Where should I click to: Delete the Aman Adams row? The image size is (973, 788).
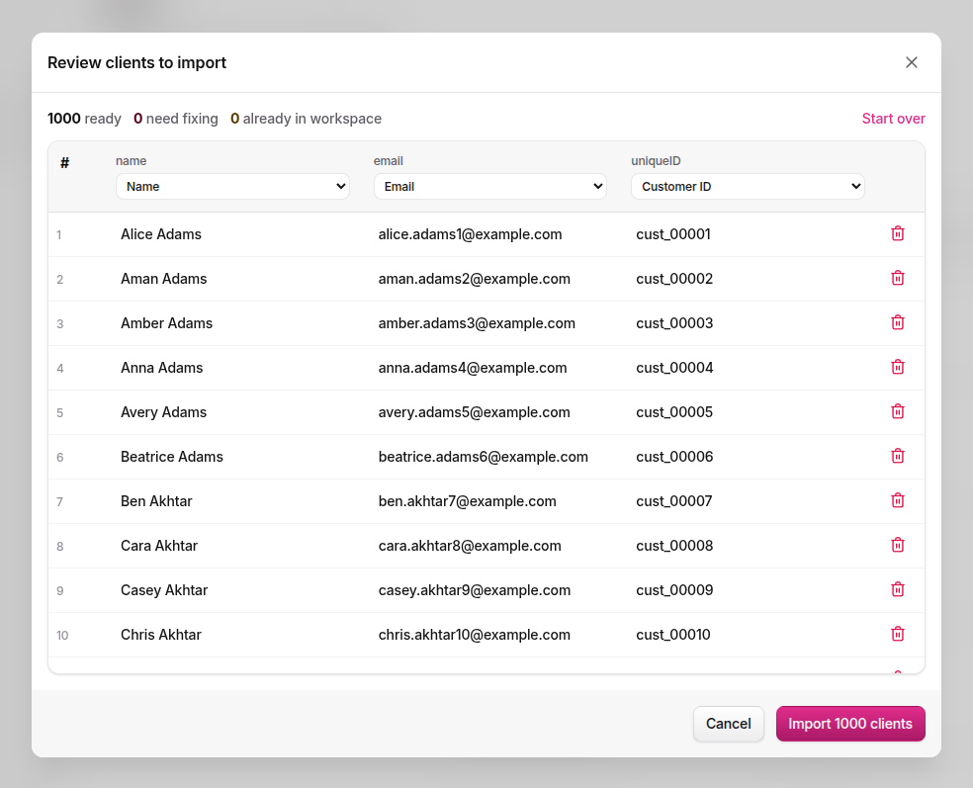point(897,279)
